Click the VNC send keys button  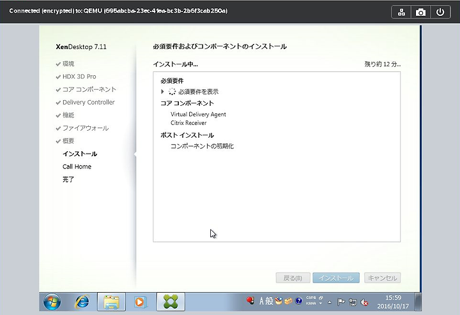401,12
